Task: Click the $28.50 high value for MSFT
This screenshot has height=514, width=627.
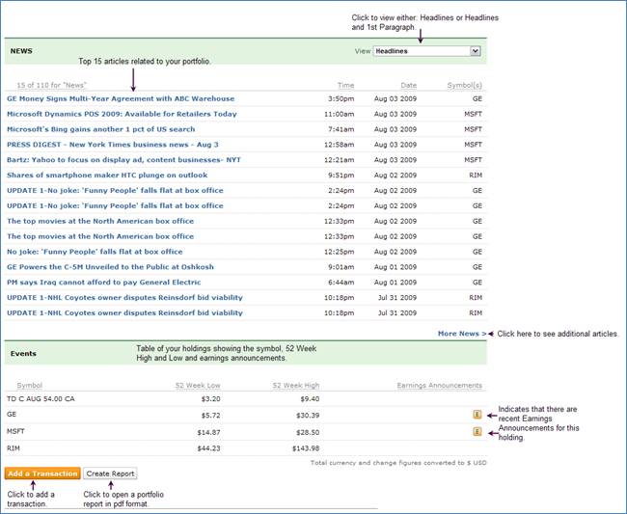Action: tap(308, 432)
